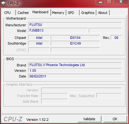129x124 pixels.
Task: Select the Memory tab
Action: pos(58,13)
